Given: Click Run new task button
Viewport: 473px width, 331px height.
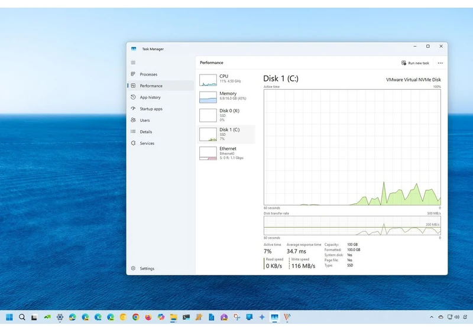Looking at the screenshot, I should [415, 63].
